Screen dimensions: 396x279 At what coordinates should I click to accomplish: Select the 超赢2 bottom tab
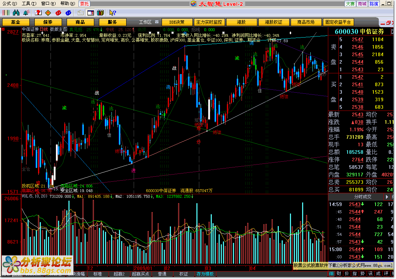(119, 274)
